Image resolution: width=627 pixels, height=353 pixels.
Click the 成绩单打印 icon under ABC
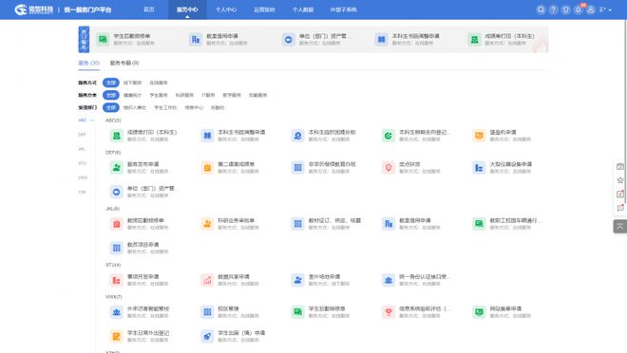[x=116, y=136]
